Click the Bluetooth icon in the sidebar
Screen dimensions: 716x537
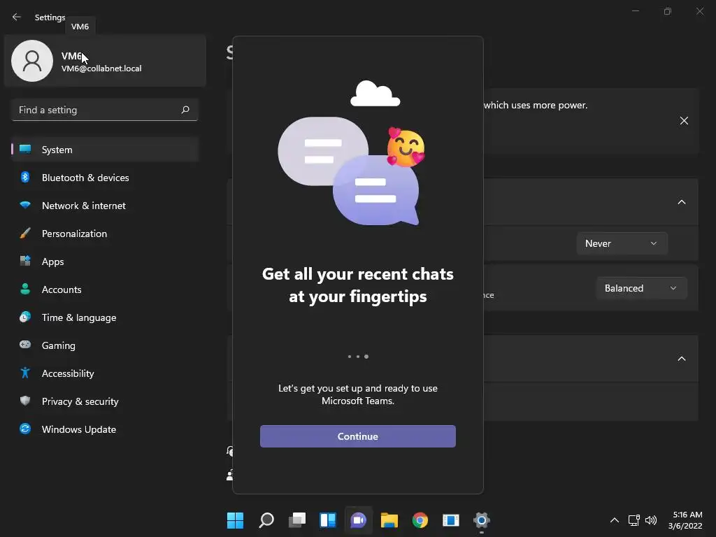pyautogui.click(x=25, y=177)
